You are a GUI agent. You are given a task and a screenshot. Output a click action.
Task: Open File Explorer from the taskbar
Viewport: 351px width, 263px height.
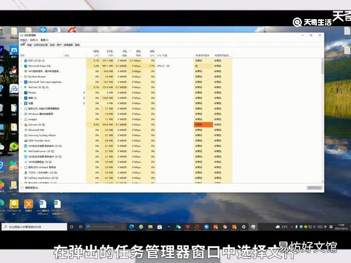coord(150,227)
